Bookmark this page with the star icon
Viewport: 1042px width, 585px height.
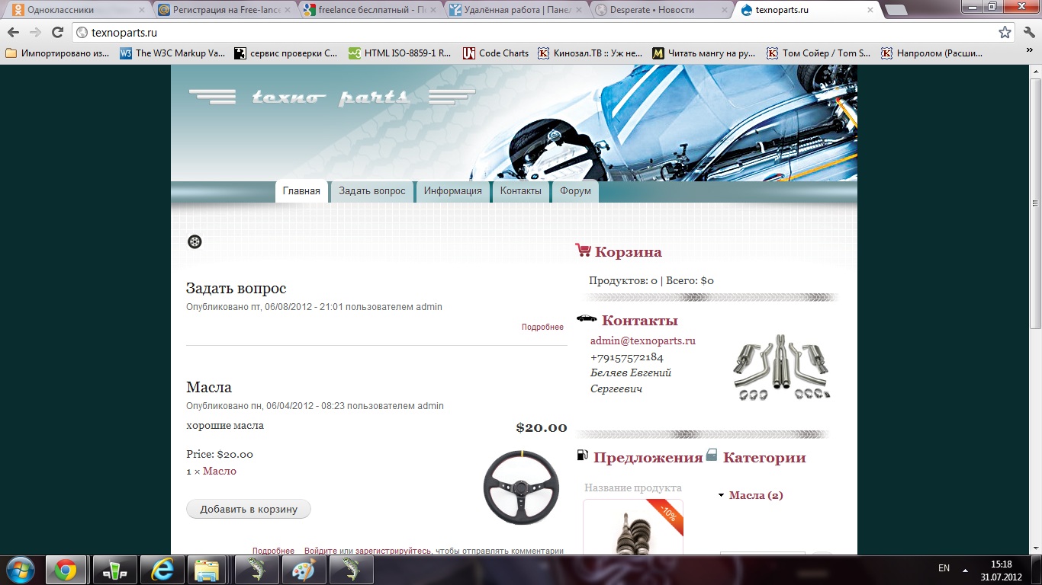(x=1005, y=33)
